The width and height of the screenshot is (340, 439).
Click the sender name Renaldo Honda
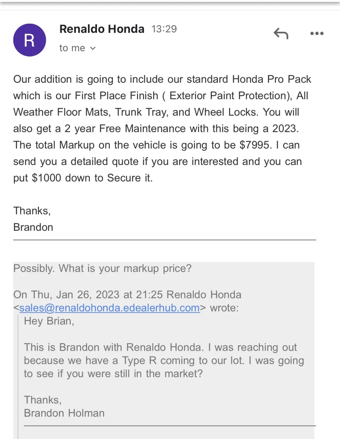pyautogui.click(x=102, y=29)
